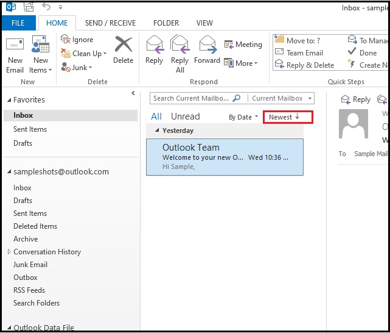This screenshot has width=390, height=333.
Task: Switch to the VIEW tab
Action: pyautogui.click(x=204, y=23)
